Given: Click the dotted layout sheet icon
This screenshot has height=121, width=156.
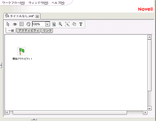Looking at the screenshot, I should (x=74, y=24).
